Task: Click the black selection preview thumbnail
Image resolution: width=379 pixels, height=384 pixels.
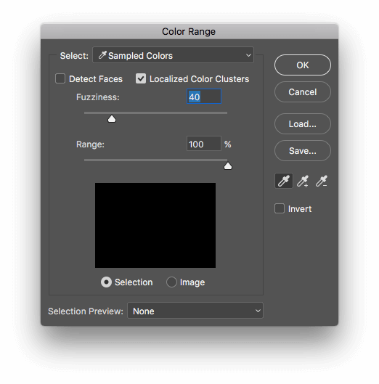Action: [155, 225]
